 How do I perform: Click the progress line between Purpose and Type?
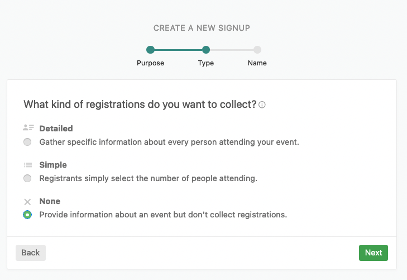(178, 50)
